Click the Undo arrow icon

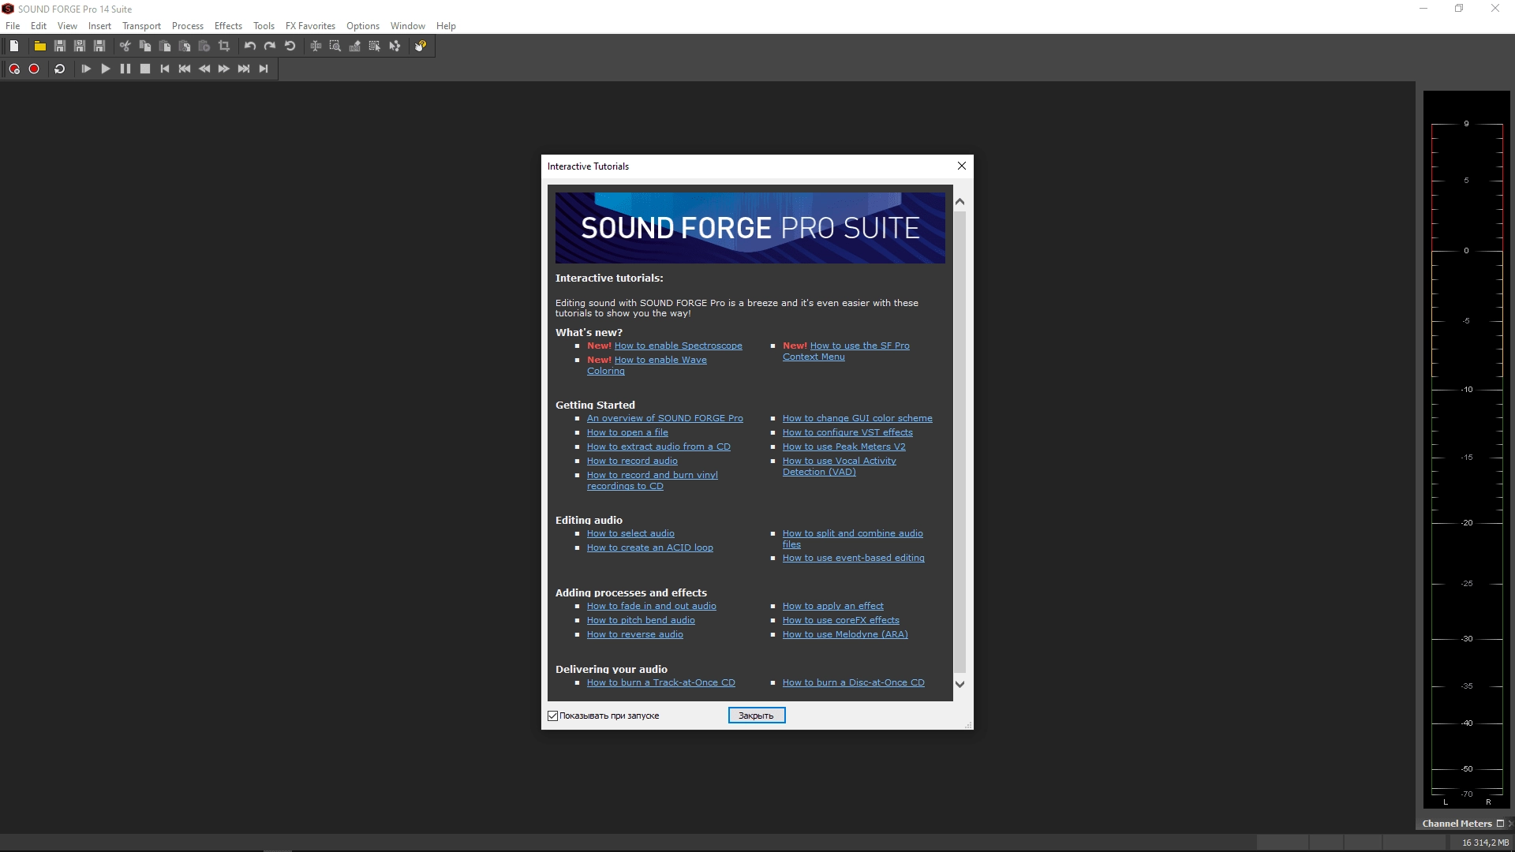pos(249,46)
